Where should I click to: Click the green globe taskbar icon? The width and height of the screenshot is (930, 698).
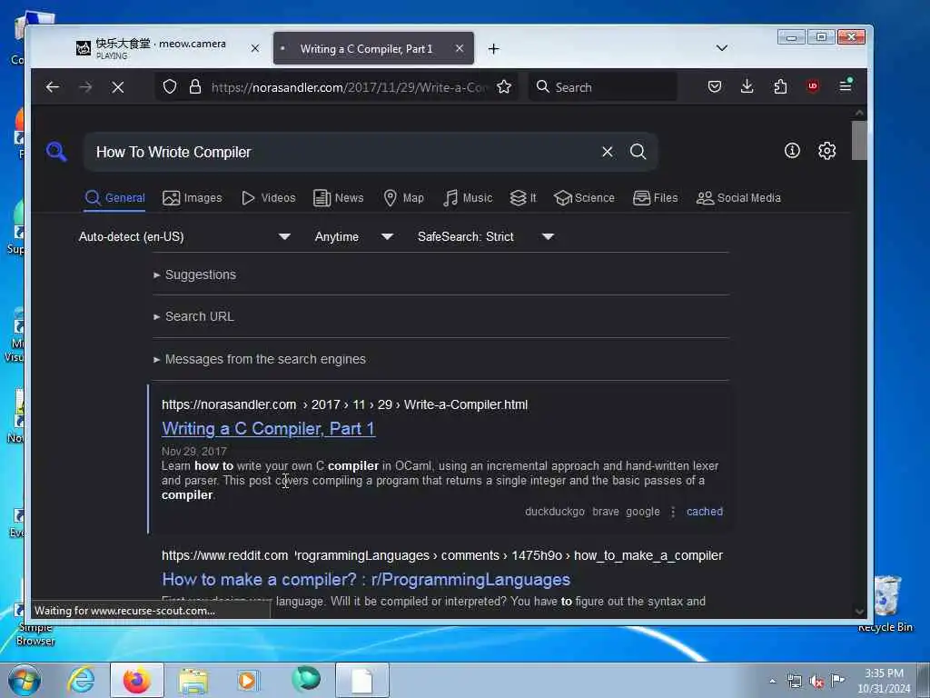click(306, 679)
